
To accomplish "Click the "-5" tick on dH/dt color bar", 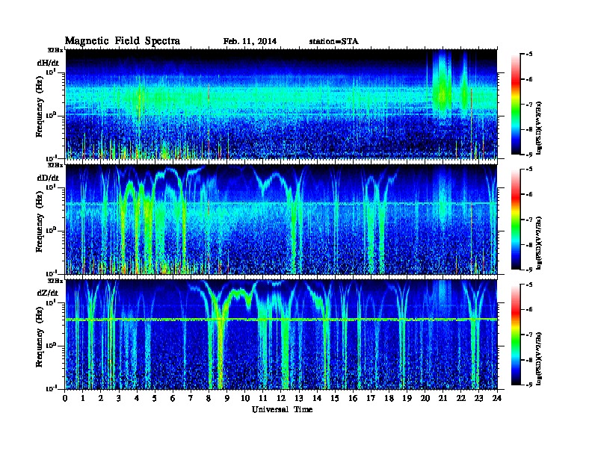I will (x=529, y=54).
